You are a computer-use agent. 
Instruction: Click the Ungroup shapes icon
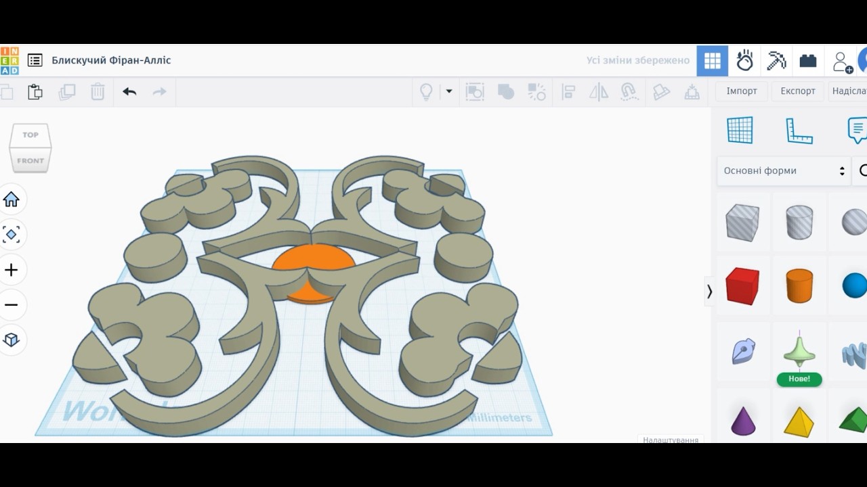[537, 92]
